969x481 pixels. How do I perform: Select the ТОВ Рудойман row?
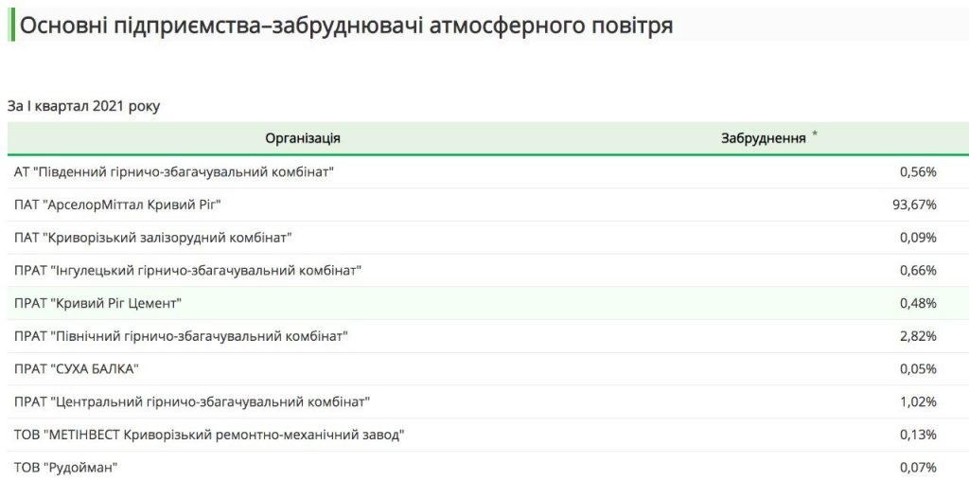point(488,467)
